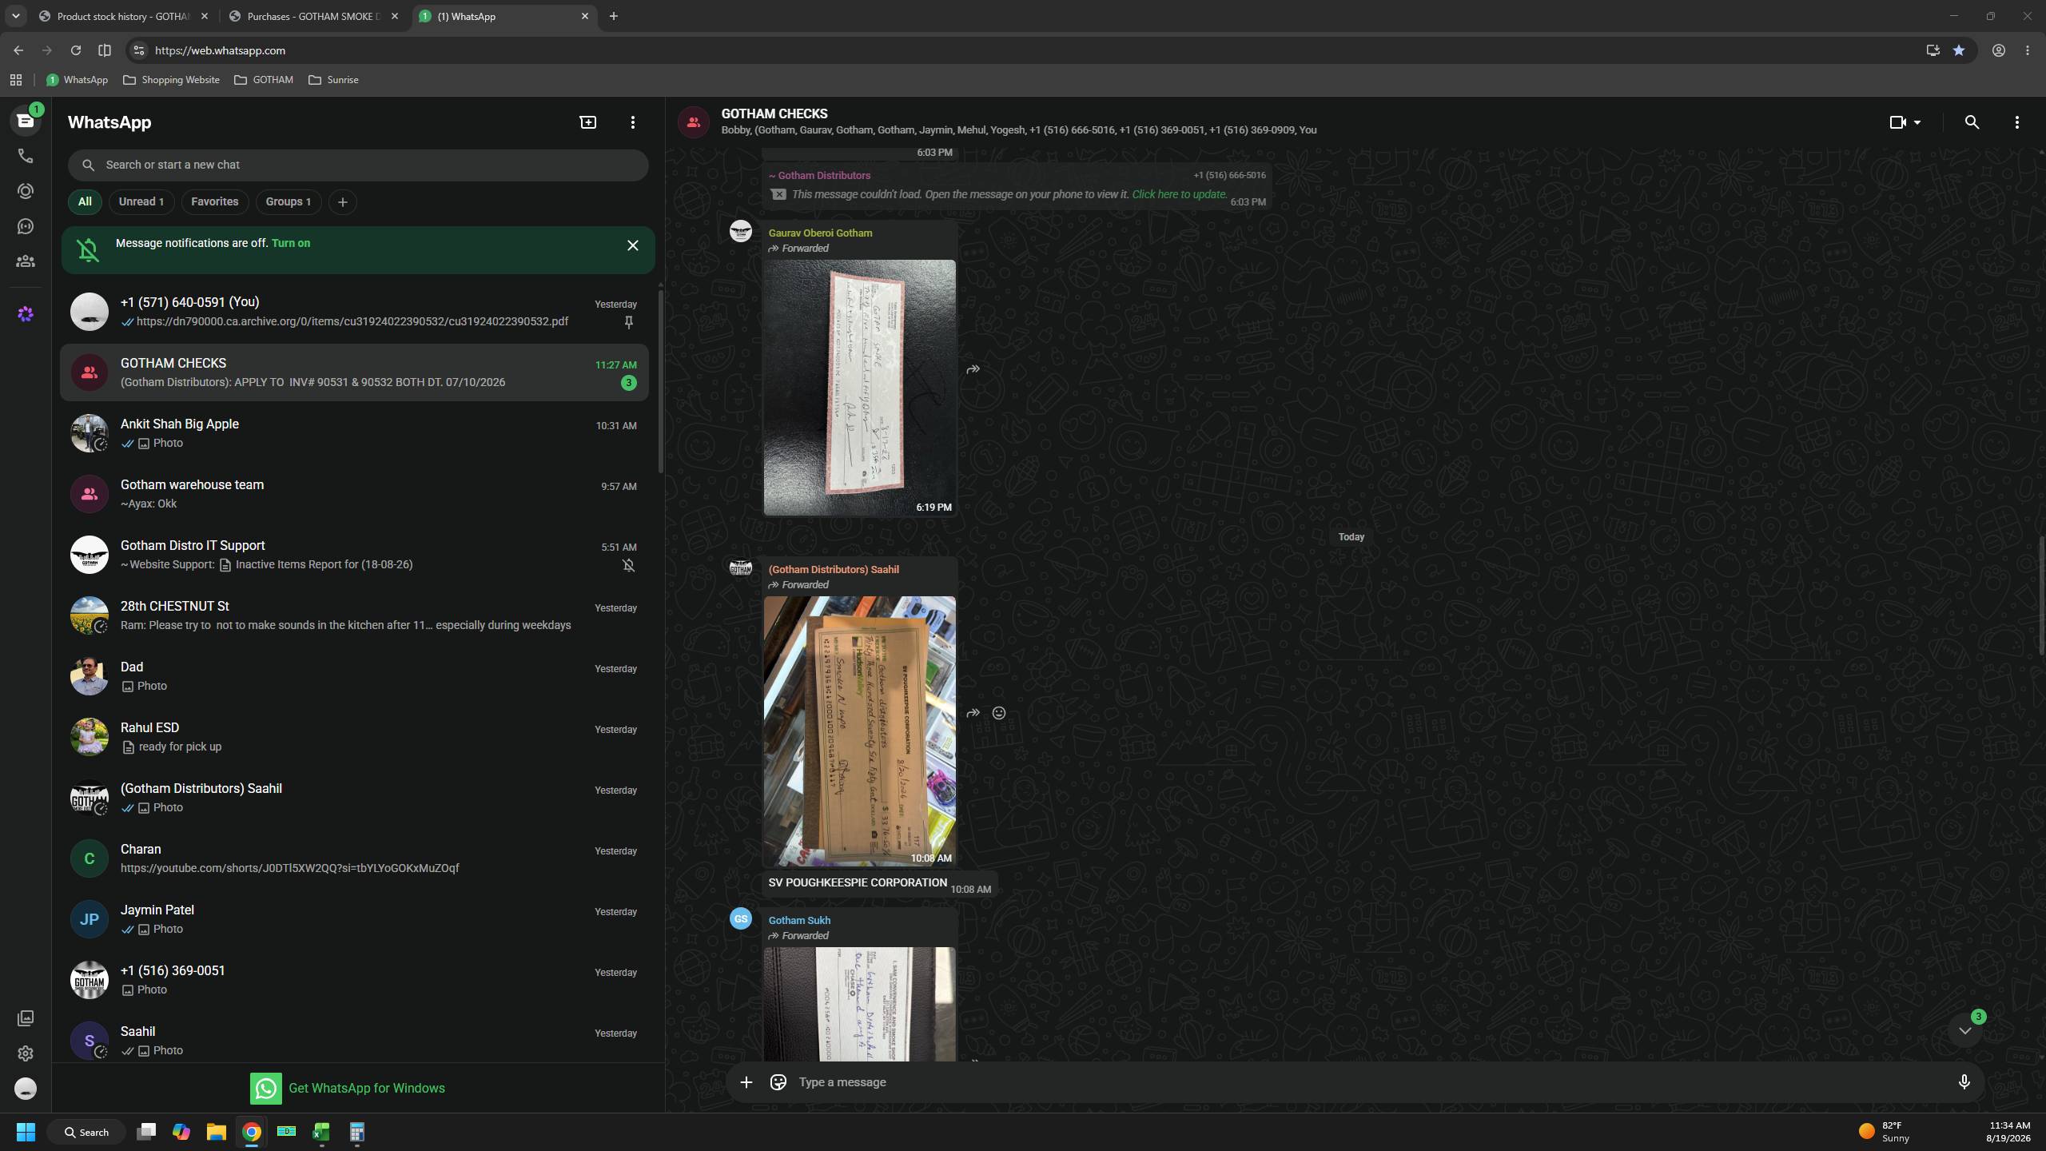The image size is (2046, 1151).
Task: Start a new chat with plus icon
Action: pyautogui.click(x=587, y=122)
